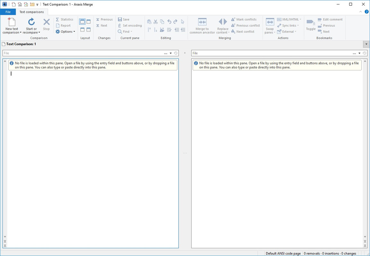The image size is (370, 256).
Task: Click the left pane browse ellipsis button
Action: 166,53
